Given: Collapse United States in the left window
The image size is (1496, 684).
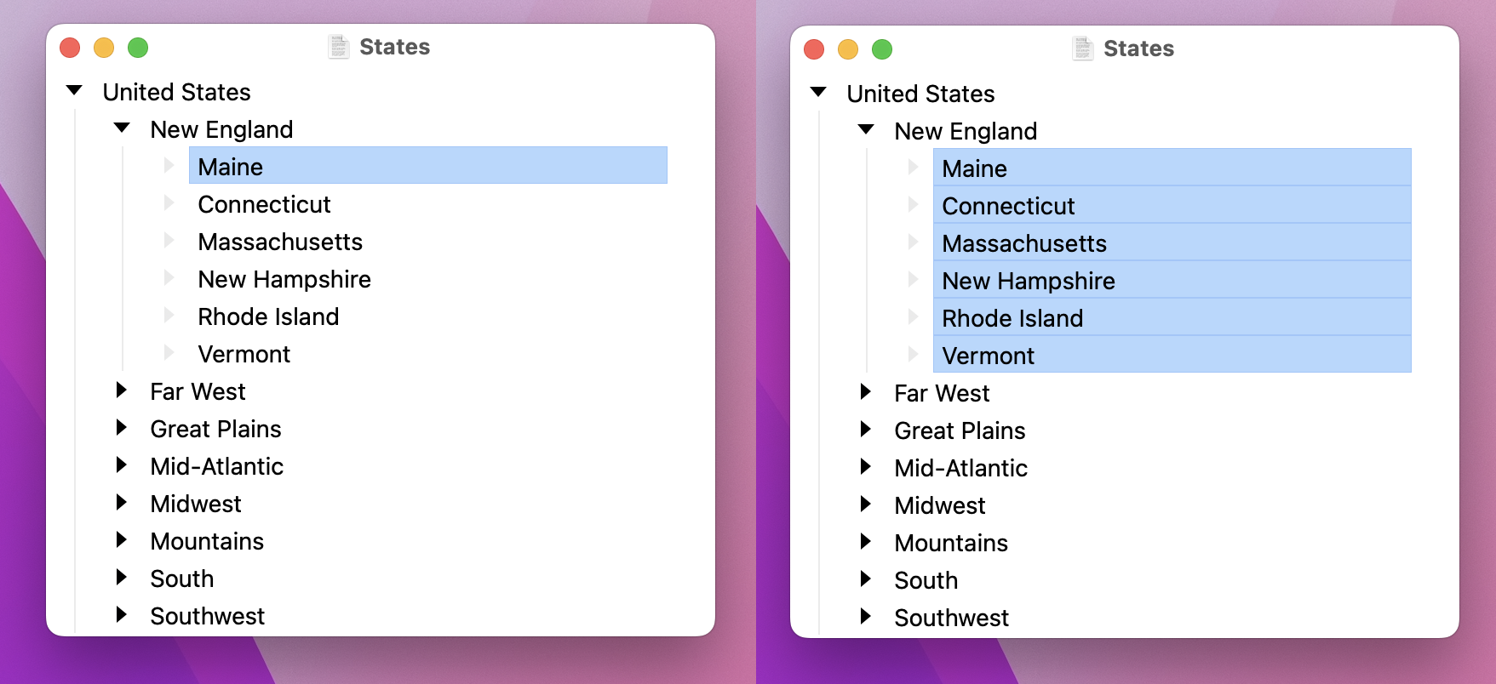Looking at the screenshot, I should (75, 90).
